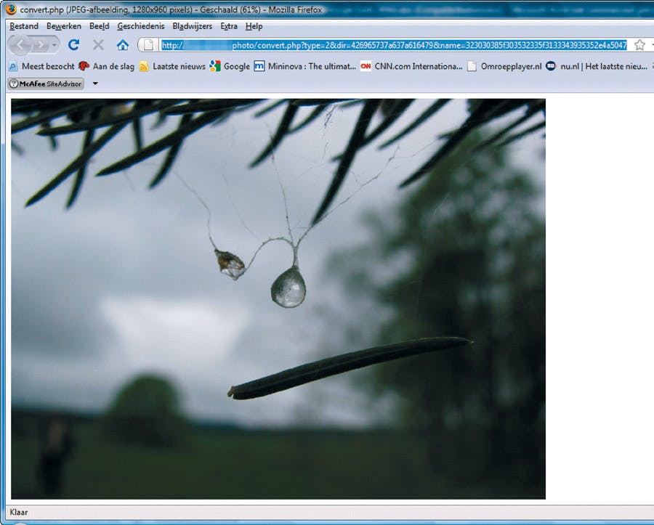The height and width of the screenshot is (525, 654).
Task: Select the convert.php URL in address bar
Action: coord(394,45)
